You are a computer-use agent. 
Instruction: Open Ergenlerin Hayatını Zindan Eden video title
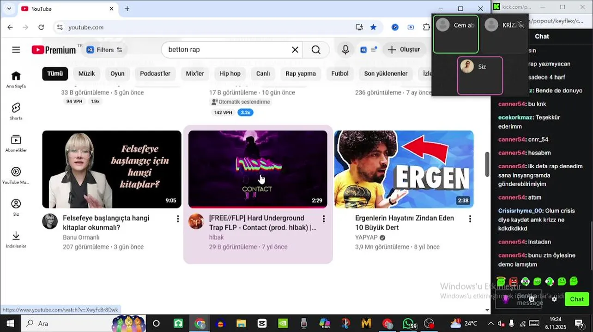tap(405, 223)
